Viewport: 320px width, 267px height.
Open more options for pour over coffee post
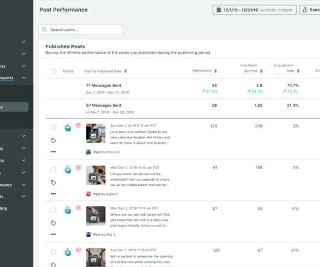(54, 152)
